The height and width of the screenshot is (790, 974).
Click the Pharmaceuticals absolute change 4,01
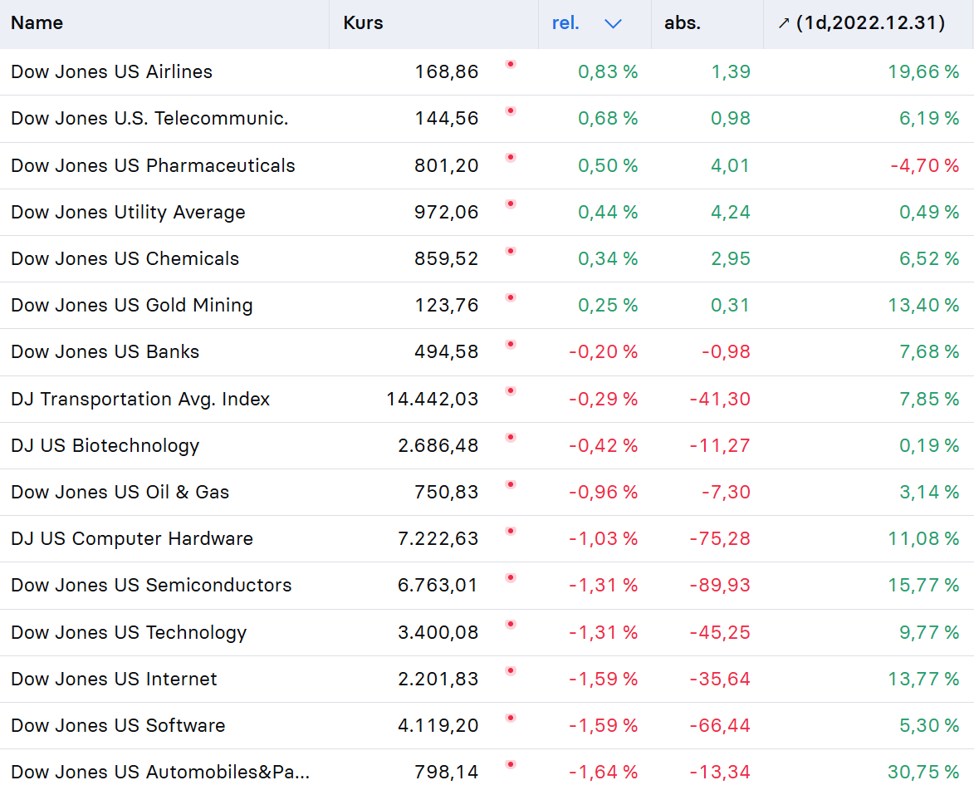tap(730, 165)
